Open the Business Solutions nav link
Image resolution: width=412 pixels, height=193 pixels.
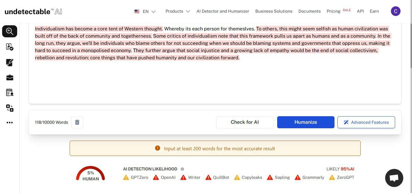[x=274, y=11]
